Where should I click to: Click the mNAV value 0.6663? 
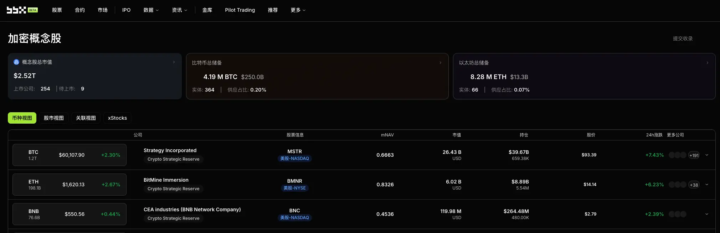(385, 155)
